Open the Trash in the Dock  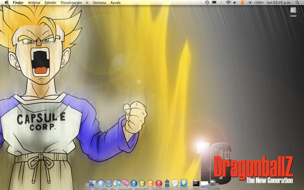click(x=213, y=183)
